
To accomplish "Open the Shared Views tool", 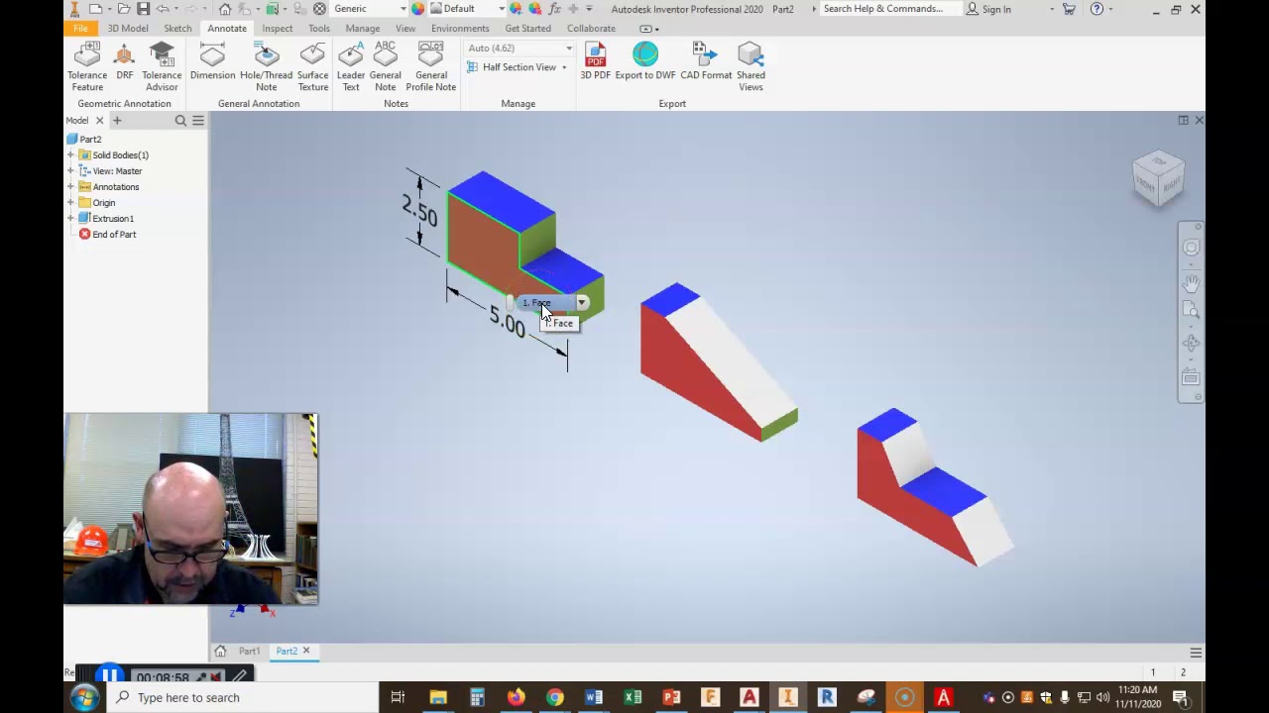I will point(750,67).
